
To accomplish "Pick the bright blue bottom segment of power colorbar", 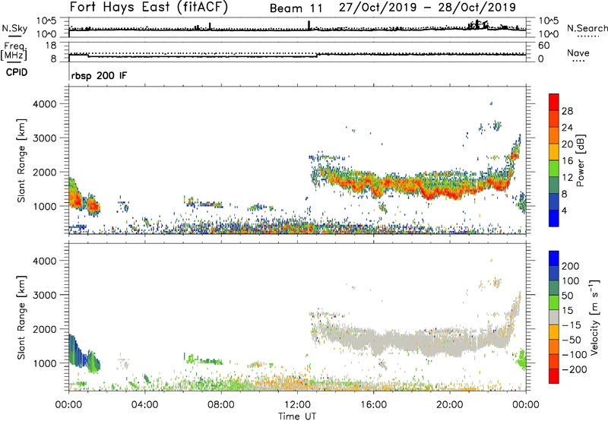I will (554, 218).
